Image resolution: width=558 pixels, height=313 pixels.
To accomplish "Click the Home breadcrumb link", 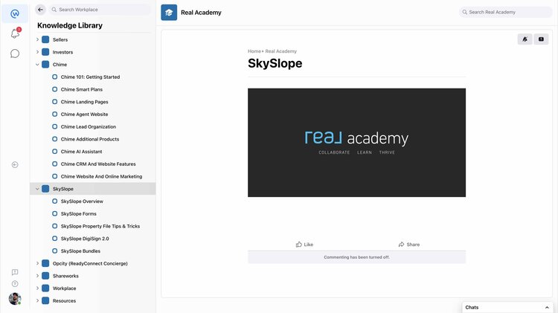I will point(254,51).
